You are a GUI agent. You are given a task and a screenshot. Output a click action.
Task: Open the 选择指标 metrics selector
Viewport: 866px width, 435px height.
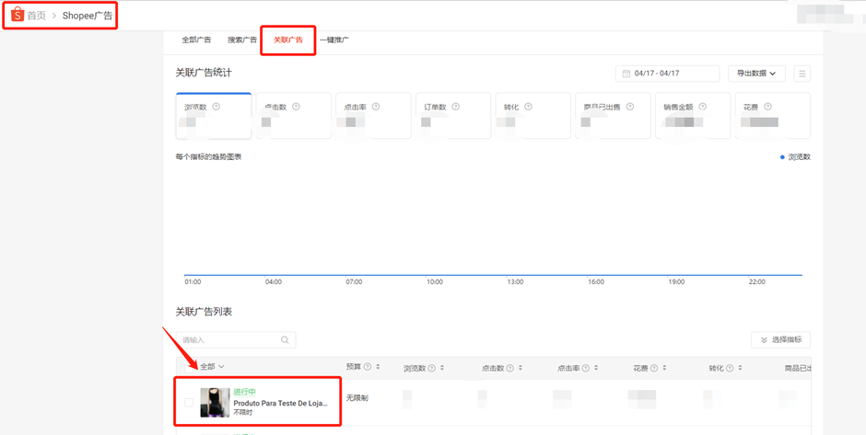[x=780, y=339]
